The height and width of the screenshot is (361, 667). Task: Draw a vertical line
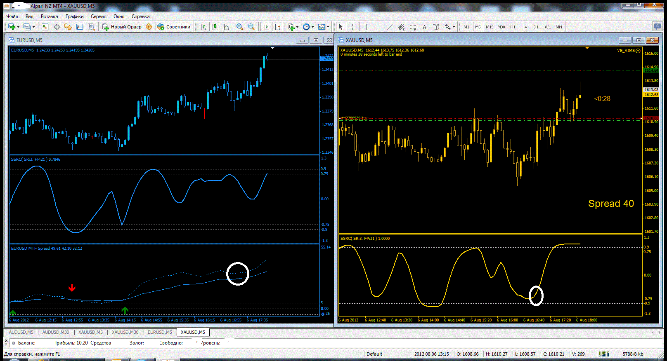pyautogui.click(x=367, y=27)
